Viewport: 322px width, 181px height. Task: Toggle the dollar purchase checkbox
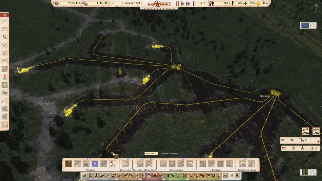click(296, 140)
